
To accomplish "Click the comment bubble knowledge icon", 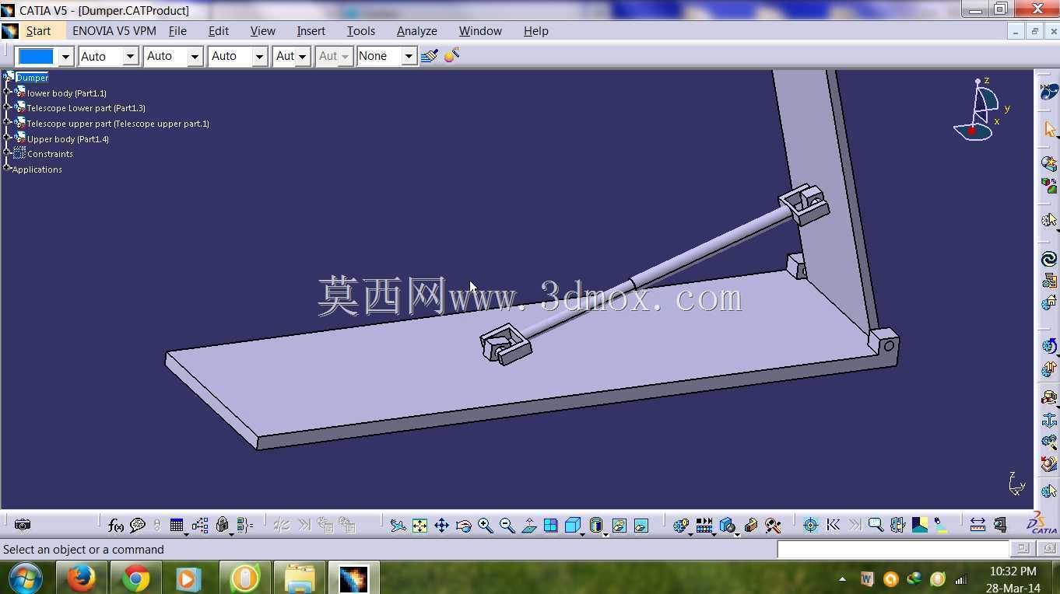I will (138, 526).
